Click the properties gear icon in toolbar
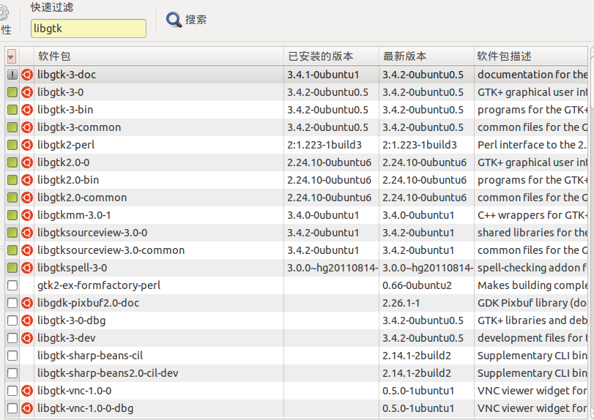The image size is (594, 420). tap(3, 13)
